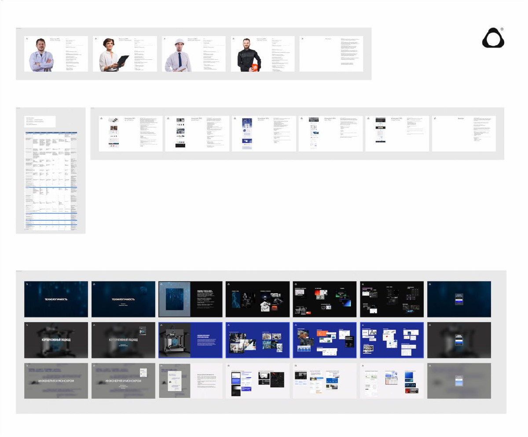Click the large black triangular logo
The height and width of the screenshot is (437, 528).
(x=493, y=37)
